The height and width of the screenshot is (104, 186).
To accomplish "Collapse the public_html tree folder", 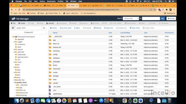I will (14, 83).
